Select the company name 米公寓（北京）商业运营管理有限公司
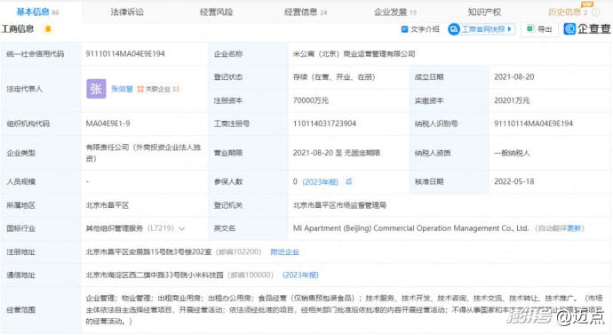 coord(354,54)
